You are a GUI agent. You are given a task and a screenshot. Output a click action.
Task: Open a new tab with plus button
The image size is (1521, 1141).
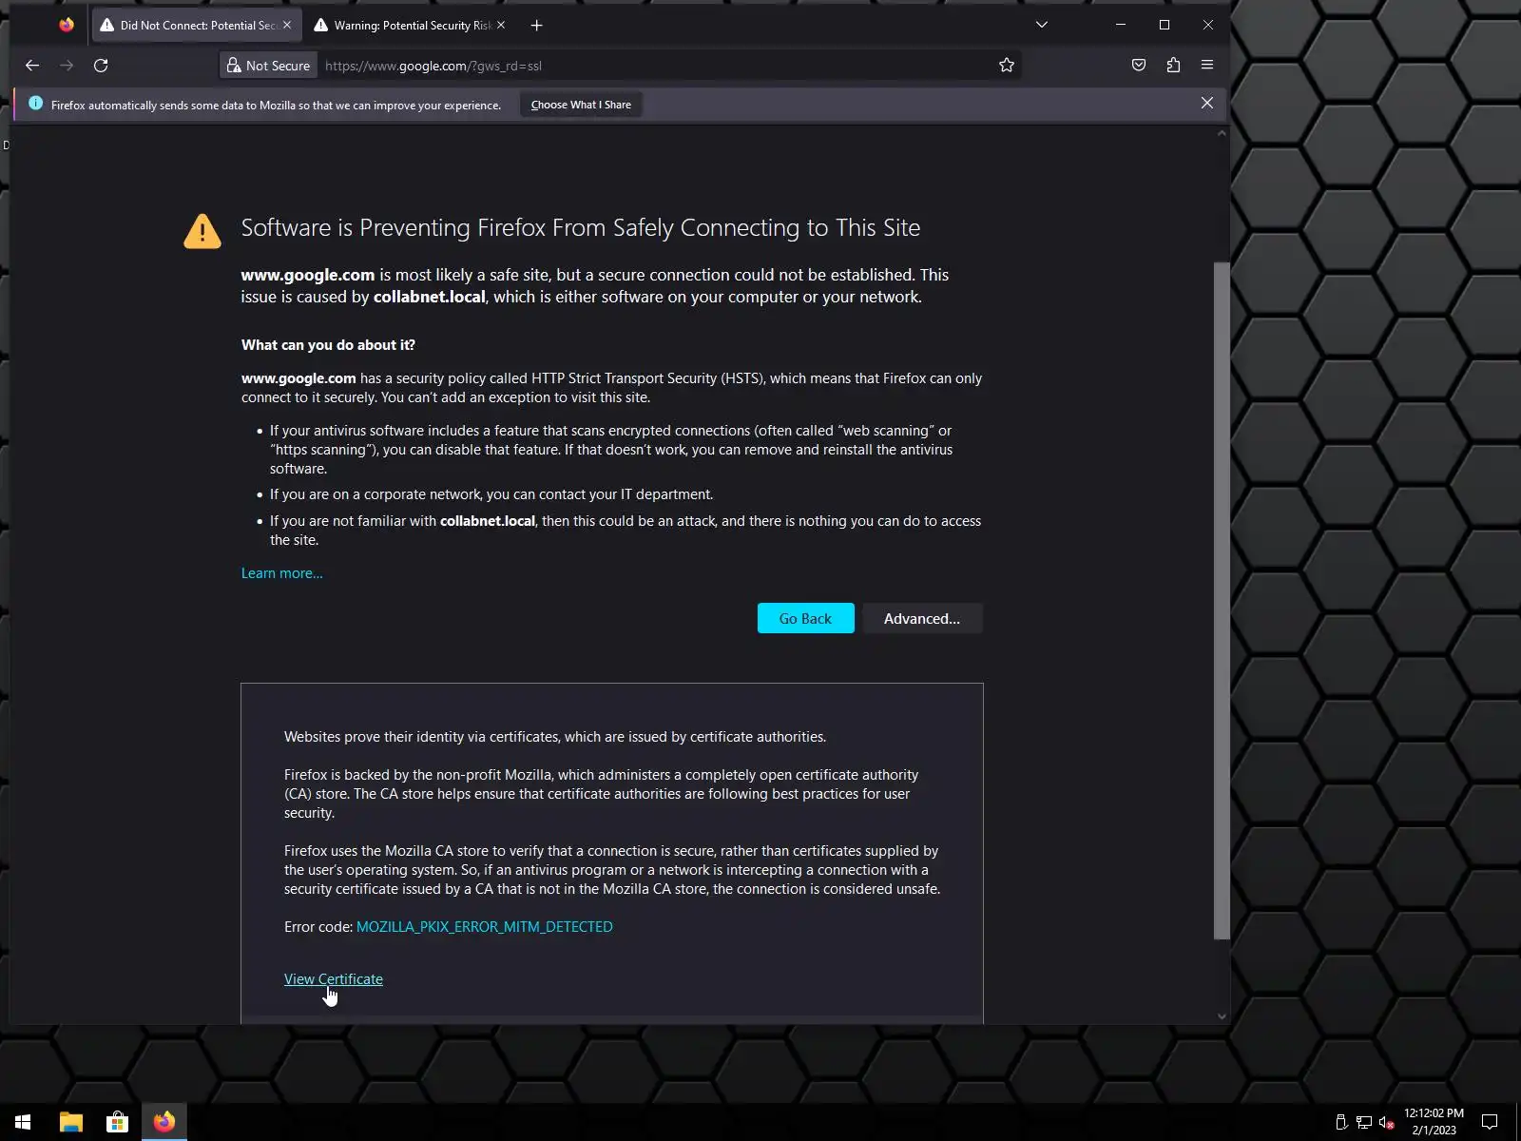tap(536, 26)
